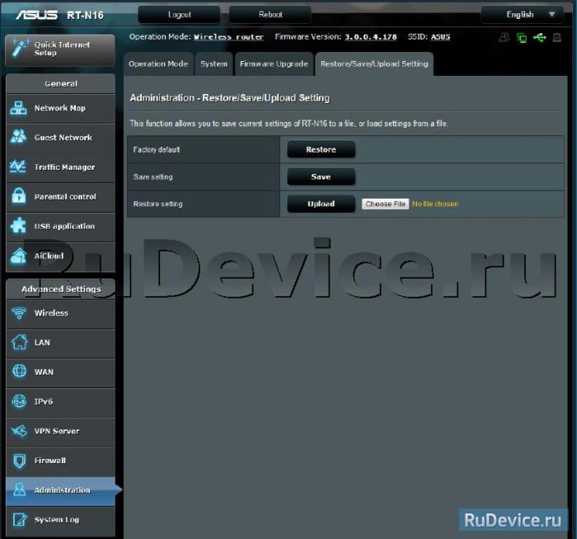Click the Wireless signal icon
577x539 pixels.
[x=19, y=313]
